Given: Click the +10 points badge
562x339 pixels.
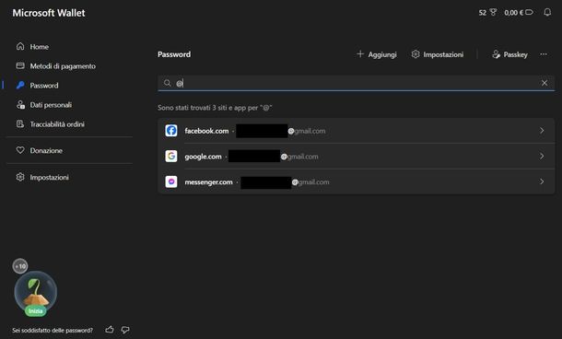Looking at the screenshot, I should click(20, 266).
